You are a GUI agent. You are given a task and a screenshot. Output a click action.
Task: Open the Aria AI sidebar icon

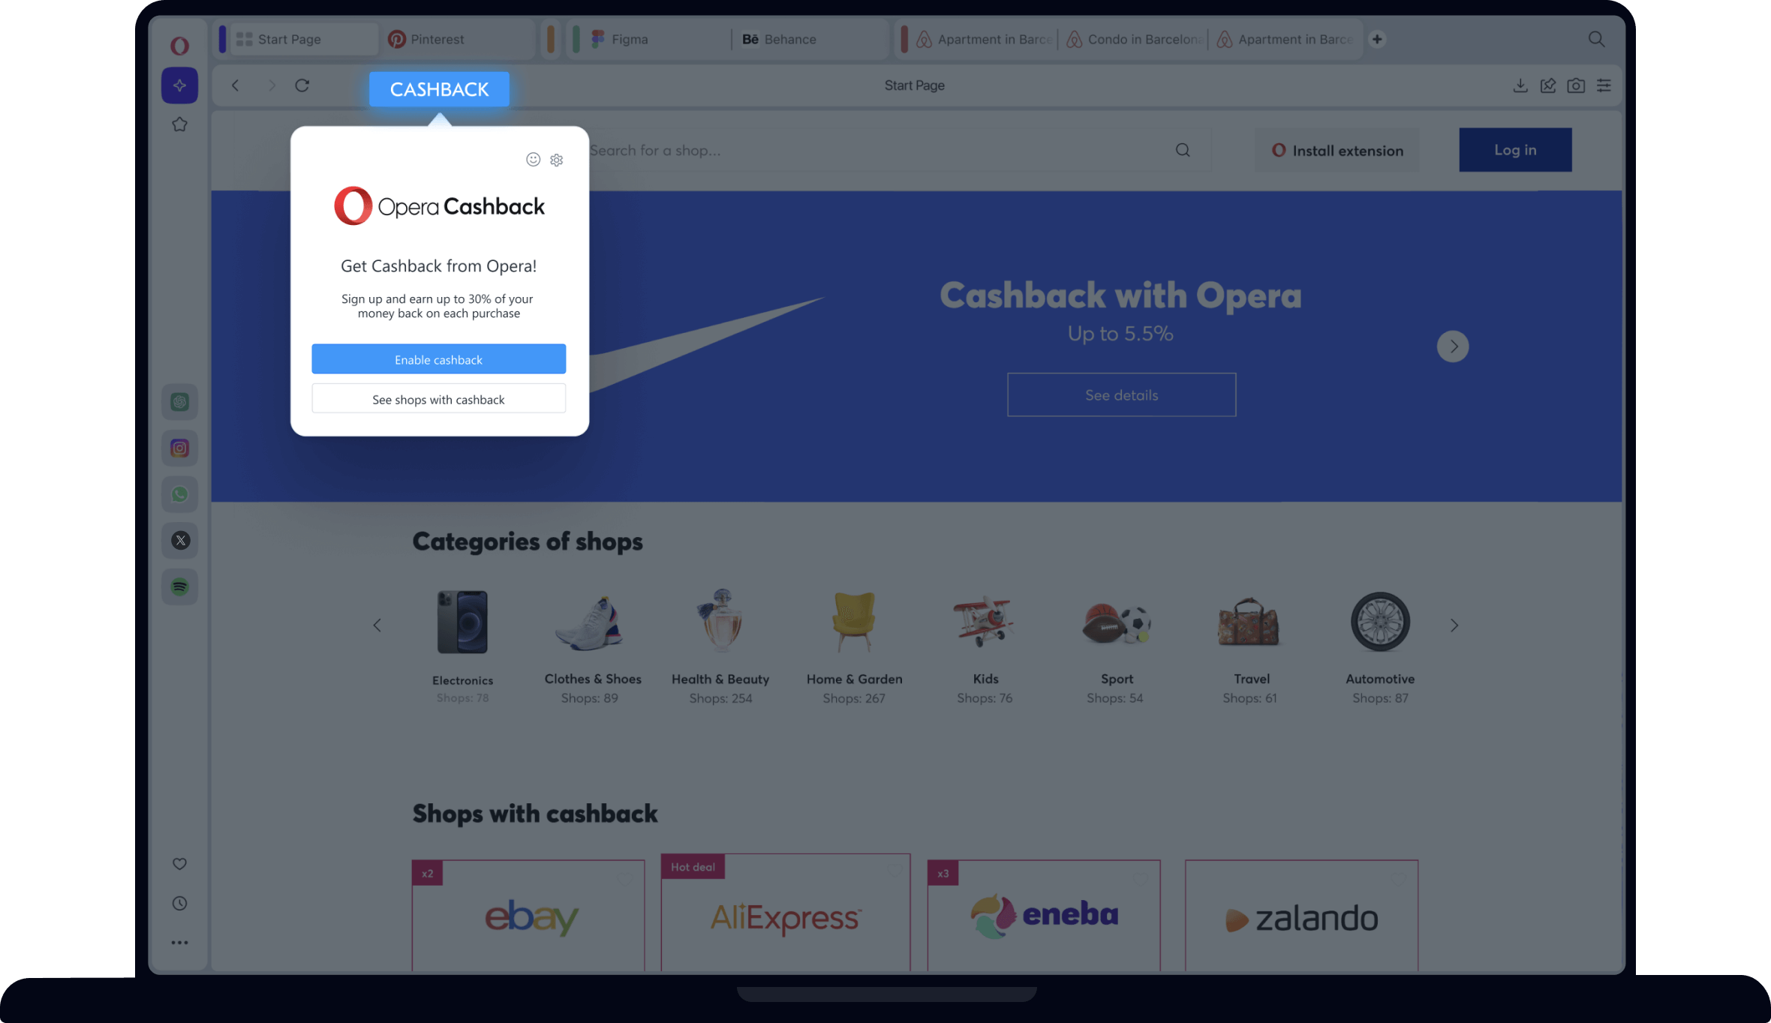pos(179,85)
